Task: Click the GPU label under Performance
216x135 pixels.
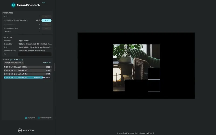Action: (5, 16)
